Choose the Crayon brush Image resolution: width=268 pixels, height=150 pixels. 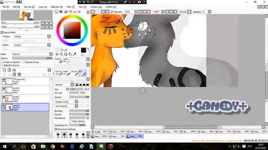(x=75, y=73)
